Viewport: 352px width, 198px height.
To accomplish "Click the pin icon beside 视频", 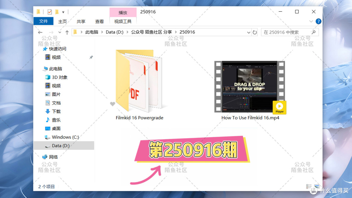I will pos(91,57).
